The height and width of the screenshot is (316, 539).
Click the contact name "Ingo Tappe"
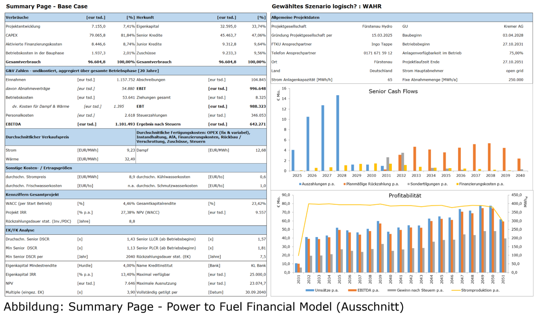(x=382, y=44)
